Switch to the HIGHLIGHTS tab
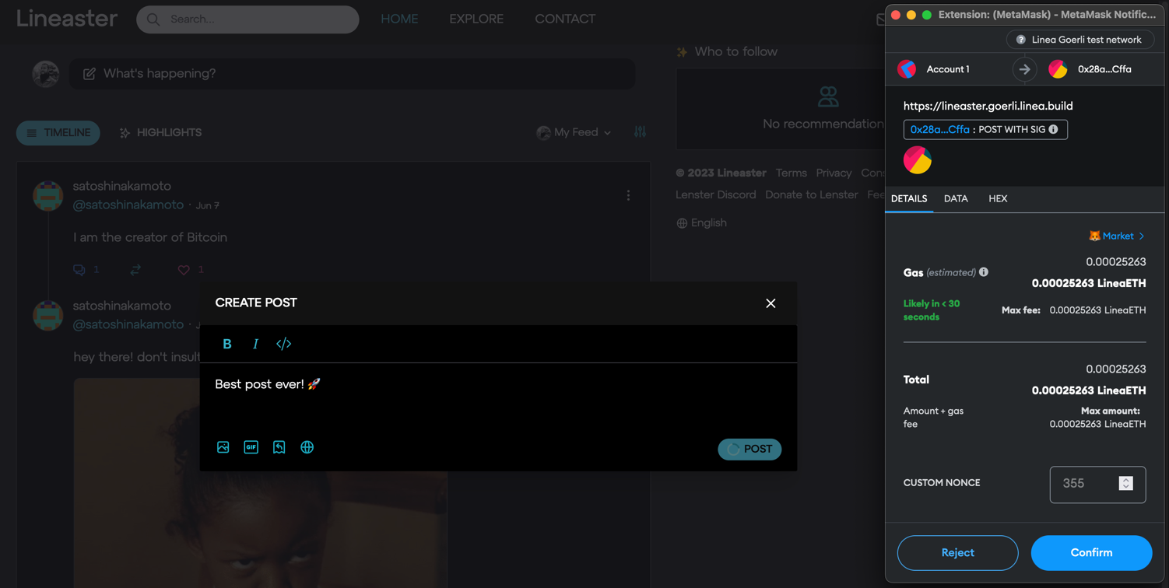The width and height of the screenshot is (1169, 588). point(160,133)
